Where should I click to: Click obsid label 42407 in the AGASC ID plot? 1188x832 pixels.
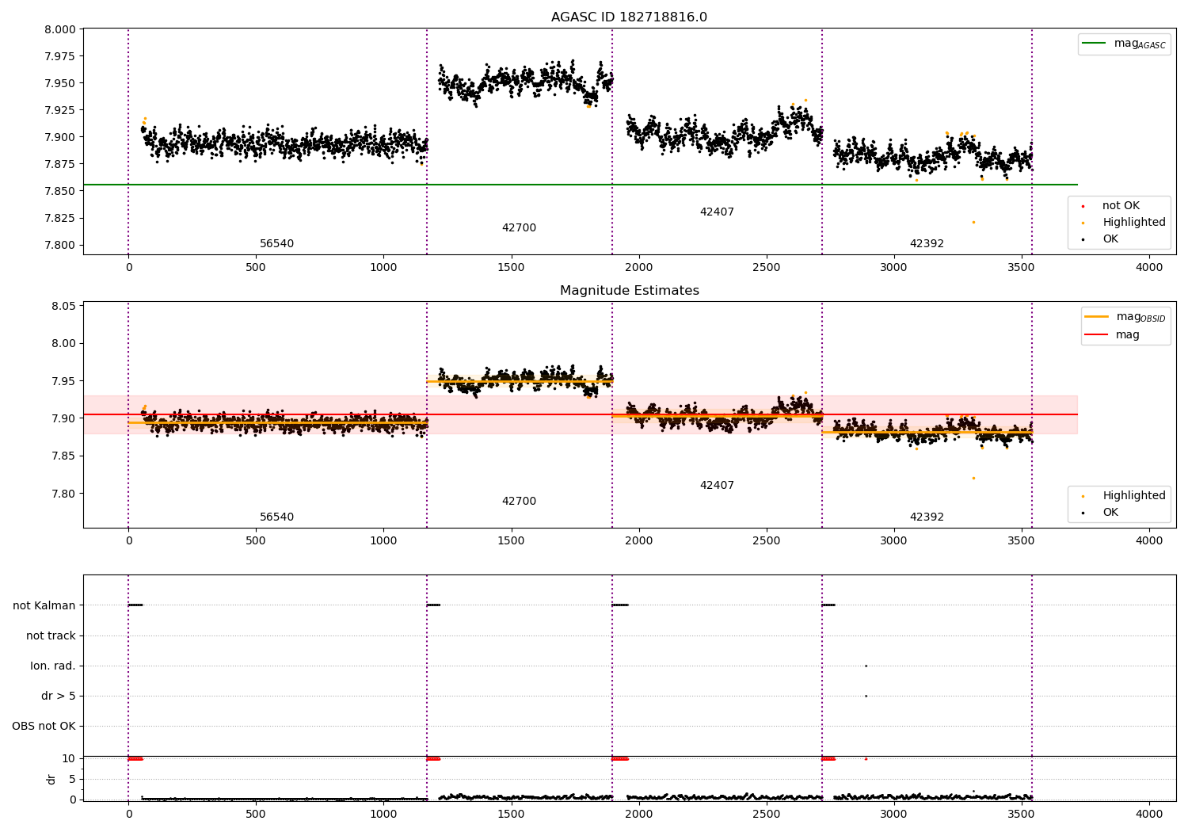click(717, 212)
